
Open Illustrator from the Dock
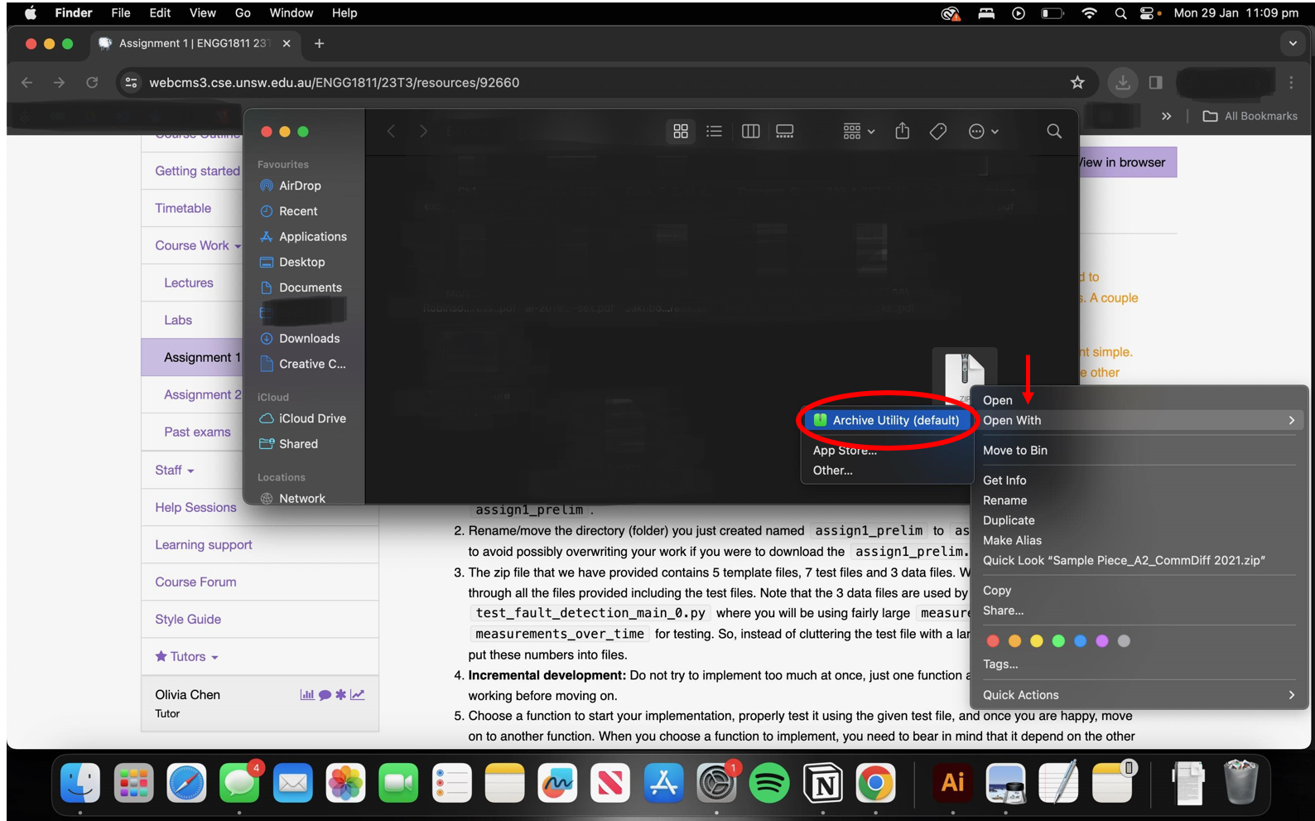(953, 783)
